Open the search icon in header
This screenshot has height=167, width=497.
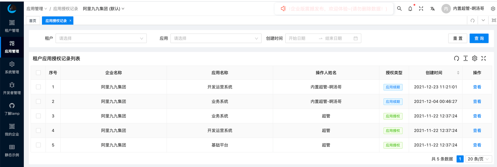click(x=399, y=9)
